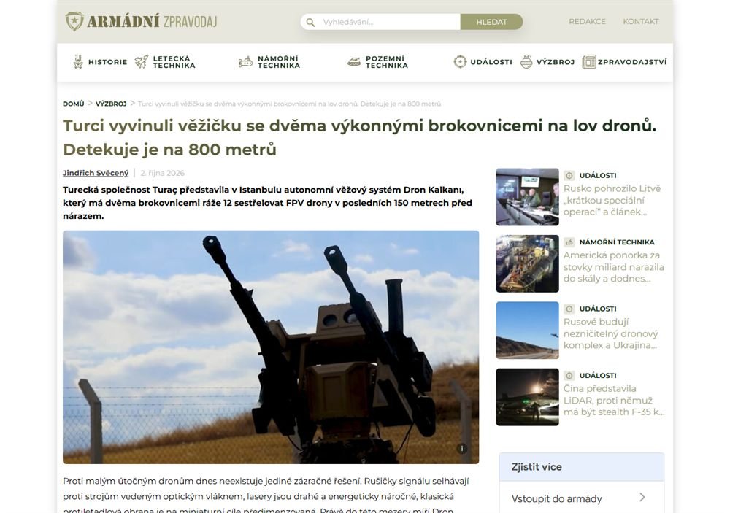Screen dimensions: 730x513
Task: Open thumbnail for Rusko pohrozilo Litvě article
Action: coord(528,197)
